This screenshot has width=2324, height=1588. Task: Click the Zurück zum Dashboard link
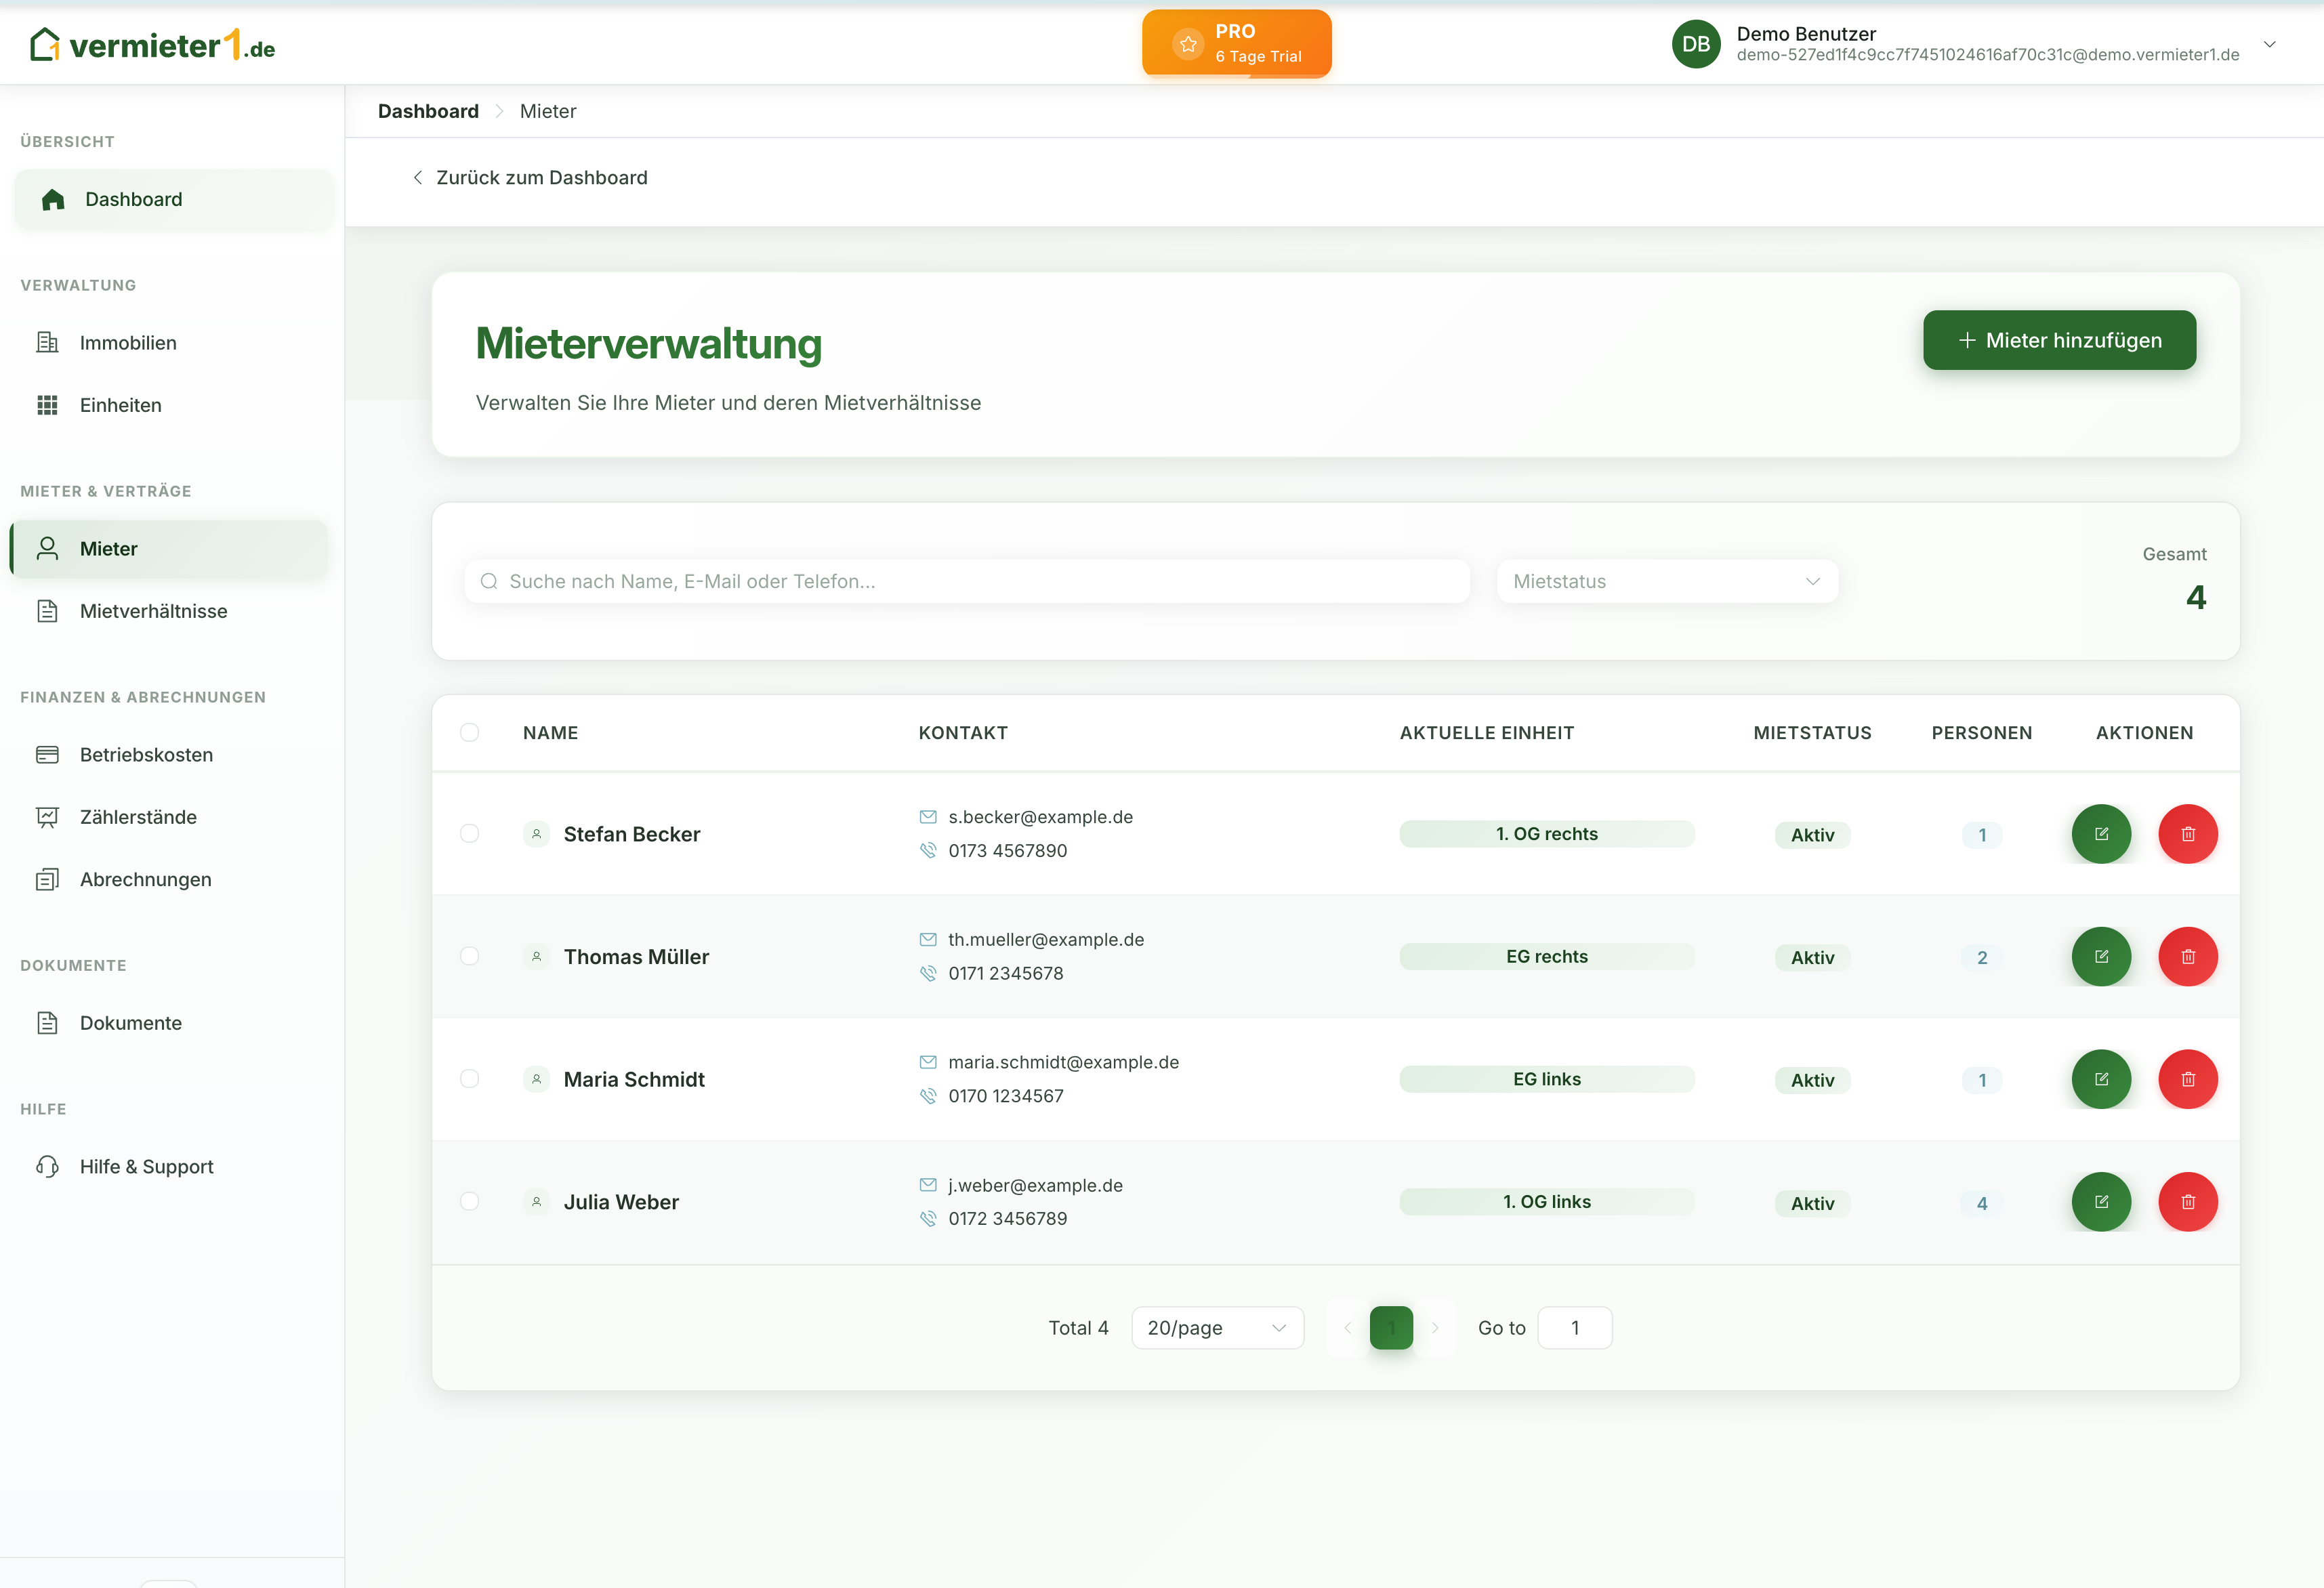541,177
